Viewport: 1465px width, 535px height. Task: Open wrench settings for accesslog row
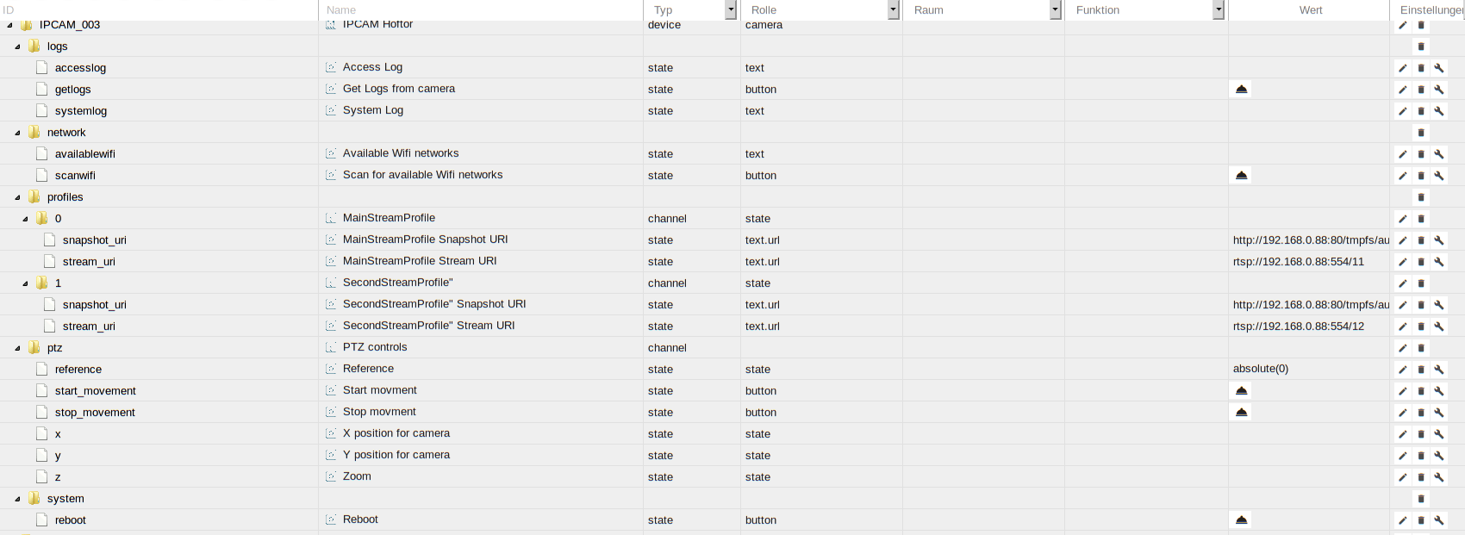click(x=1439, y=68)
